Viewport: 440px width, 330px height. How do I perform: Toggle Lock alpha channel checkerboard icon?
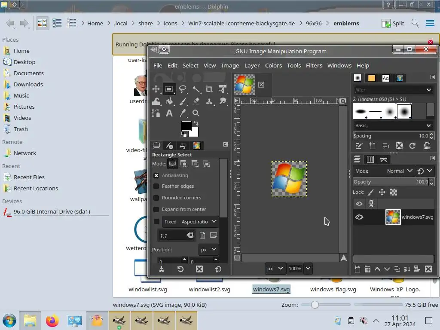(x=394, y=192)
